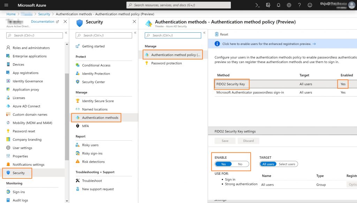Click enhanced registration preview banner
Screen dimensions: 357x203
coord(282,44)
